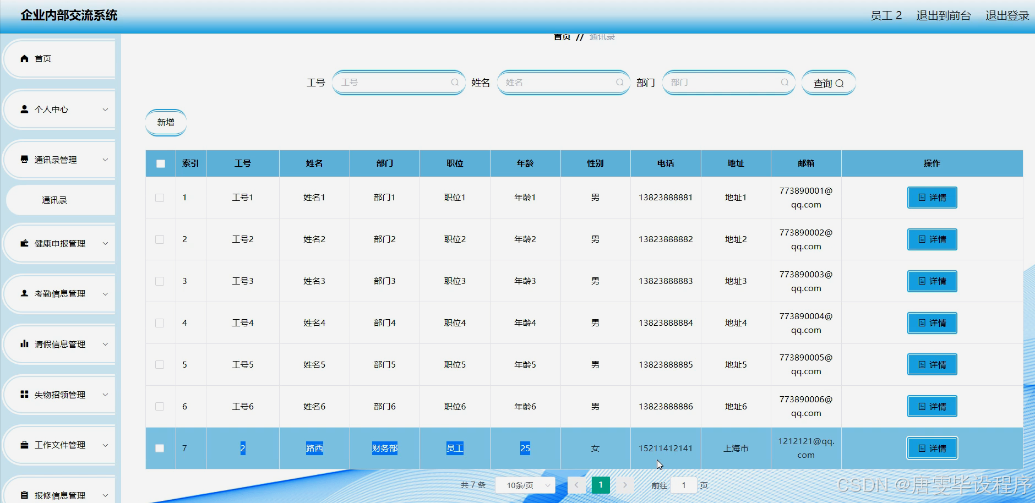Click the bar chart icon for 请假信息管理

(x=24, y=344)
